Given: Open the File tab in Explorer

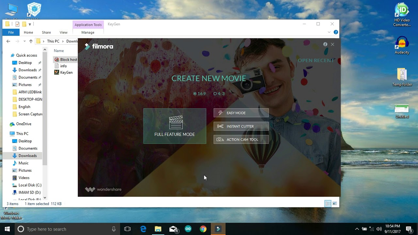Looking at the screenshot, I should pyautogui.click(x=11, y=32).
